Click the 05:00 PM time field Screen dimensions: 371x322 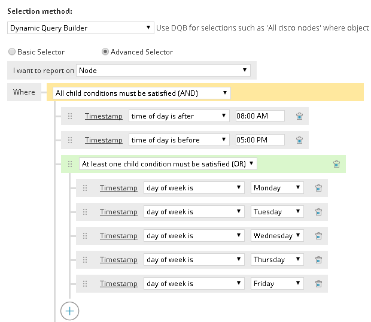[x=260, y=140]
